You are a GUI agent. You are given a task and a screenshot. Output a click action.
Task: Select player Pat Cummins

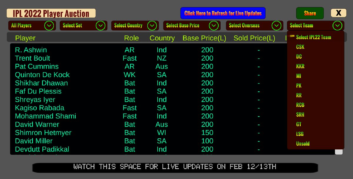(x=37, y=66)
